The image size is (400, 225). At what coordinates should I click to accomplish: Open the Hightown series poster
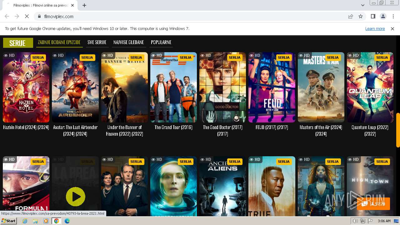[x=370, y=186]
